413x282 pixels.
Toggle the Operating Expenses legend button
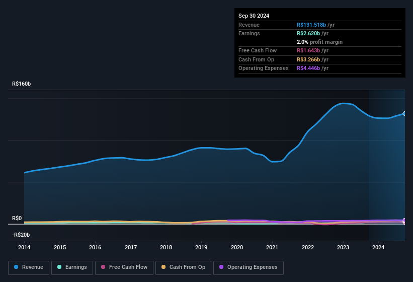coord(249,267)
